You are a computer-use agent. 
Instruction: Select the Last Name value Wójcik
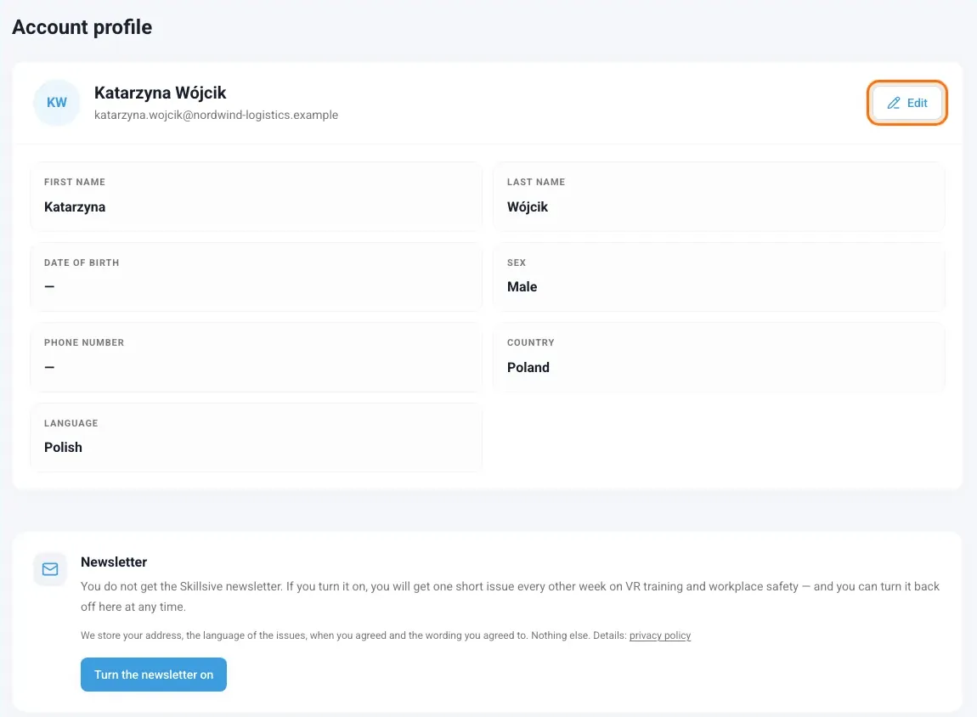tap(527, 206)
